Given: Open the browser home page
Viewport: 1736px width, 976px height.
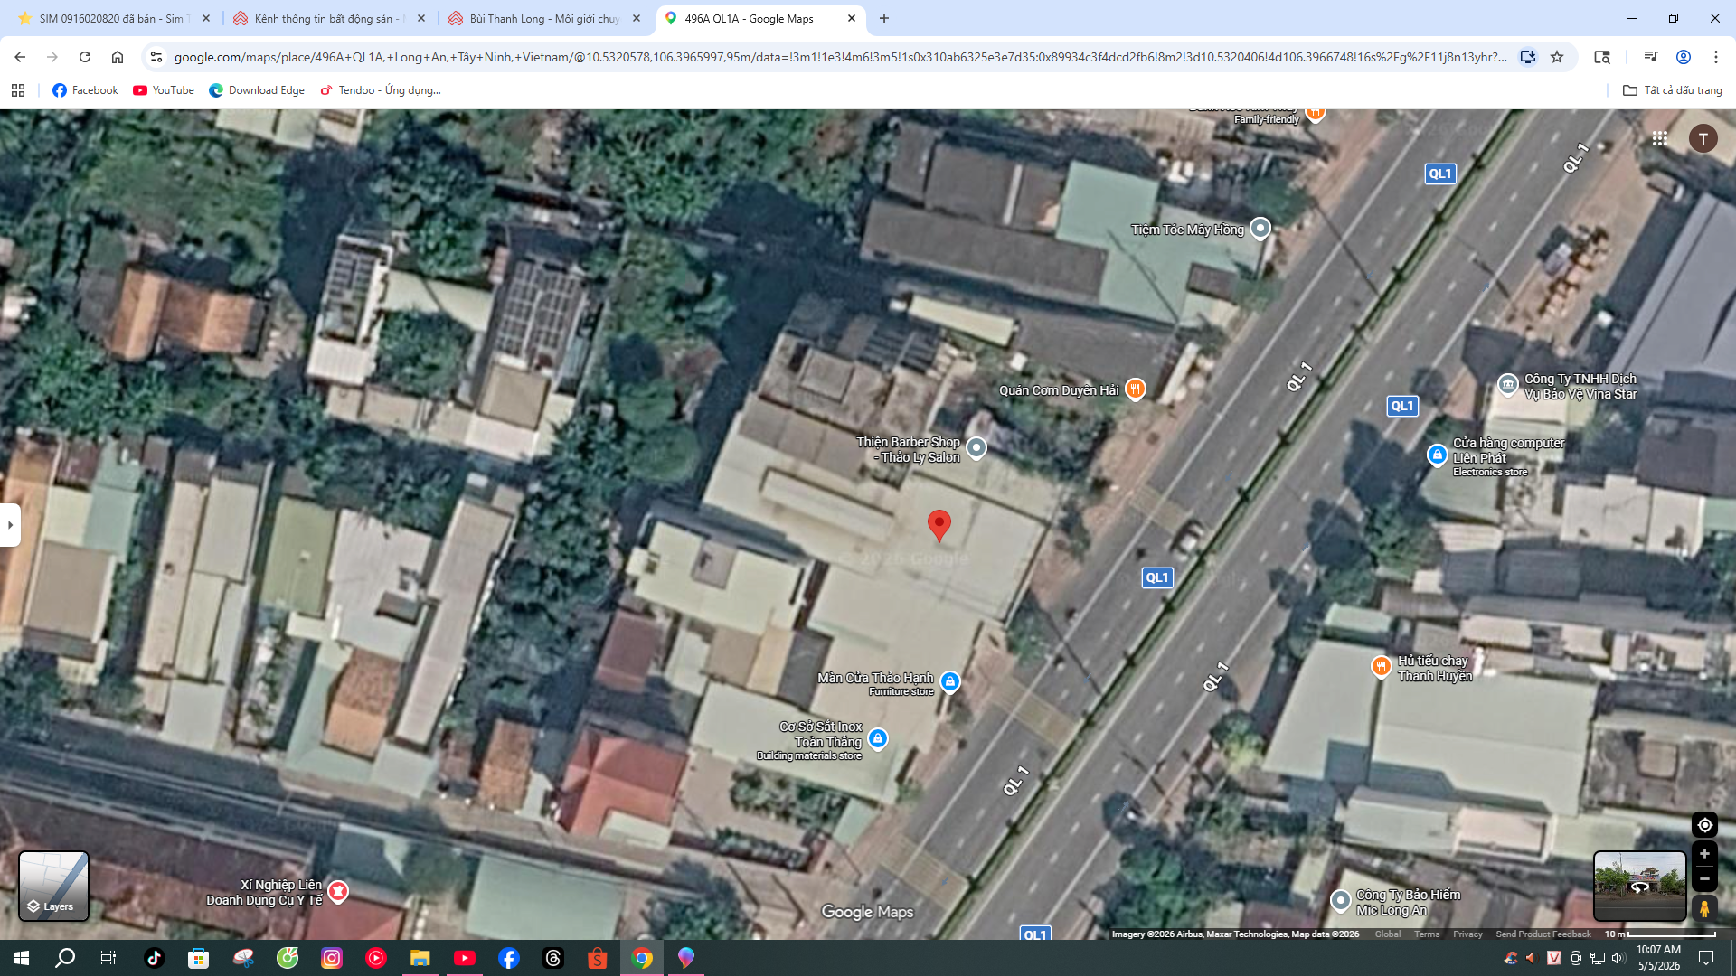Looking at the screenshot, I should (x=118, y=57).
